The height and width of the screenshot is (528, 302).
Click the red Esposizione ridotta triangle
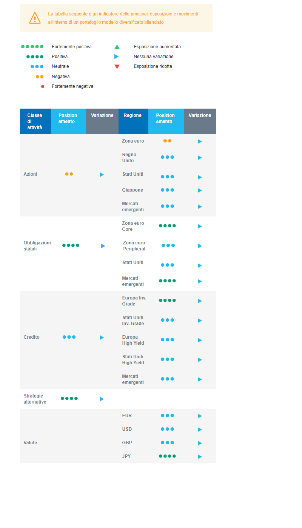(117, 67)
